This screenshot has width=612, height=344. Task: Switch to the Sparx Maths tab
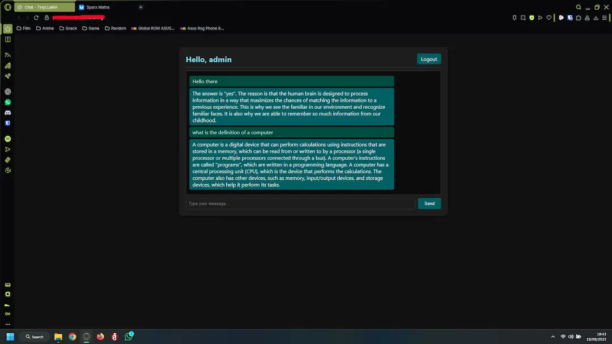tap(95, 7)
